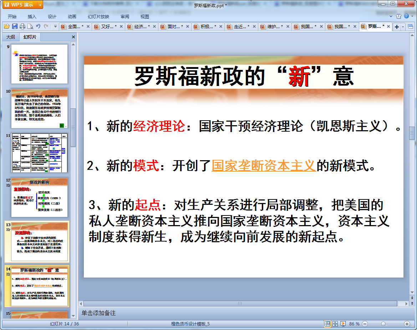417x330 pixels.
Task: Open Print Preview icon
Action: (30, 26)
